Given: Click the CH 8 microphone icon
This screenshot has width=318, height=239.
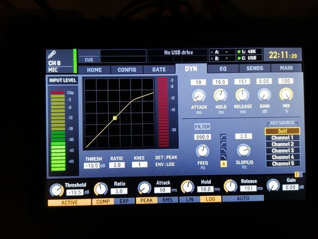Looking at the screenshot, I should pos(52,55).
